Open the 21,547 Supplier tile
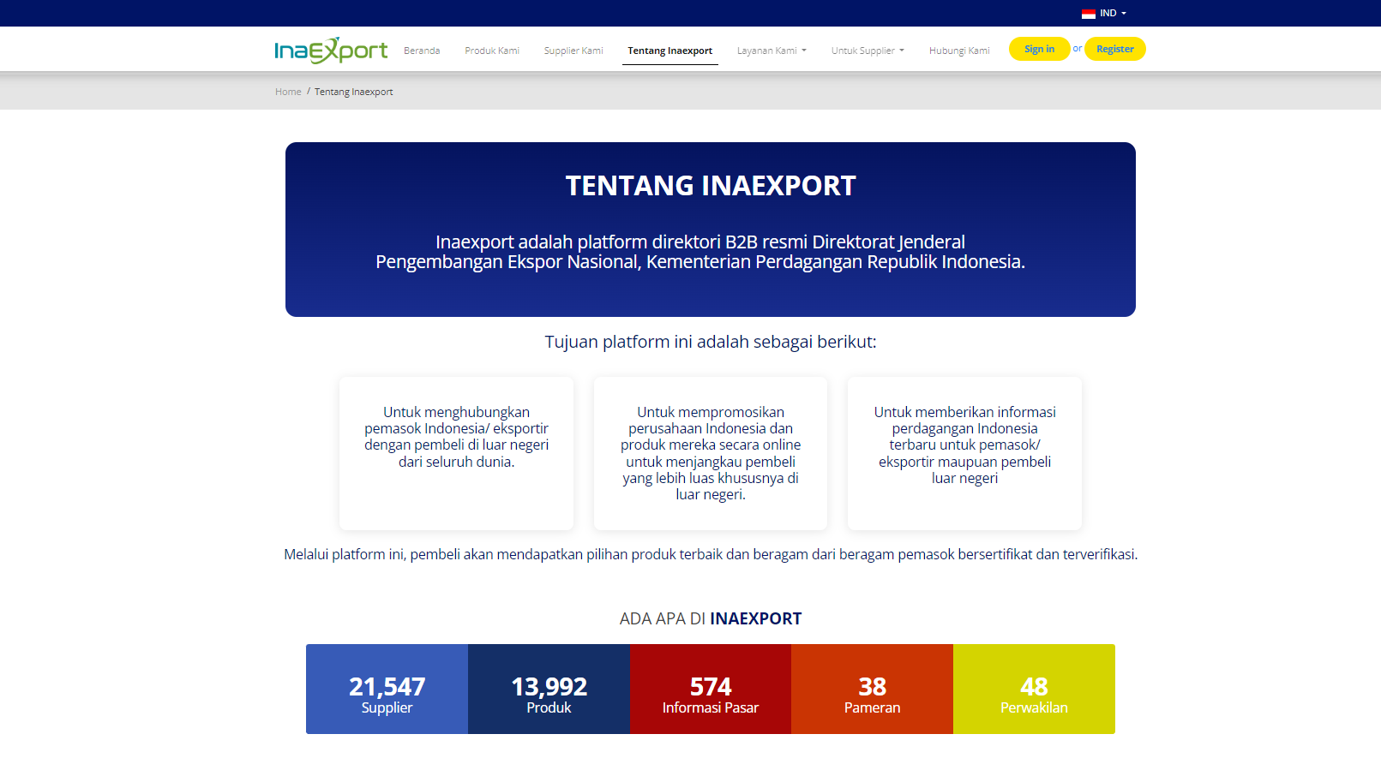 387,689
